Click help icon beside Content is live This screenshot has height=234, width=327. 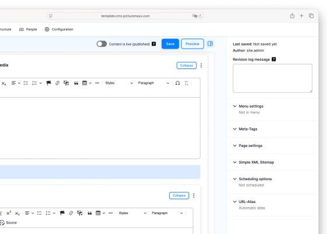(154, 44)
